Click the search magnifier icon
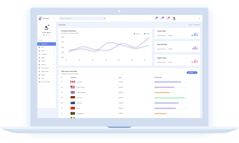The height and width of the screenshot is (143, 239). point(104,18)
